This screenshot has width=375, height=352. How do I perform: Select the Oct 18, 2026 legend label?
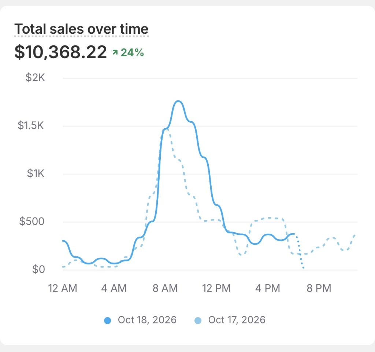pos(147,320)
